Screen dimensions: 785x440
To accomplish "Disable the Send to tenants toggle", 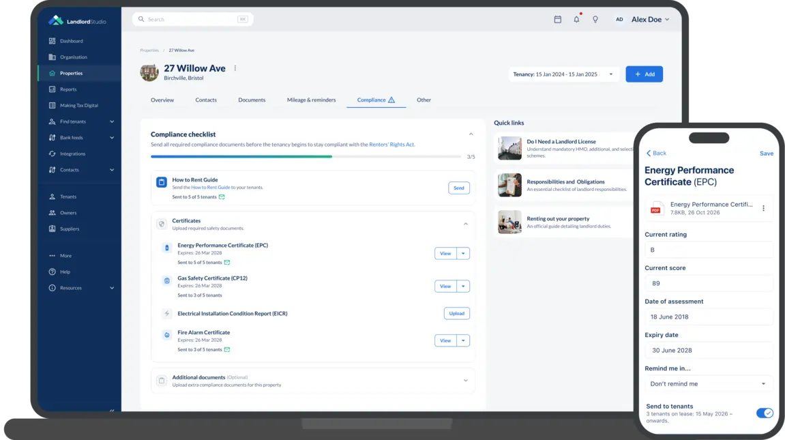I will pos(765,413).
